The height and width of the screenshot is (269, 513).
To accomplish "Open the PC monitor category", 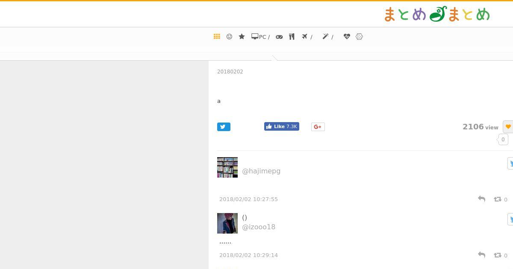I will coord(260,37).
